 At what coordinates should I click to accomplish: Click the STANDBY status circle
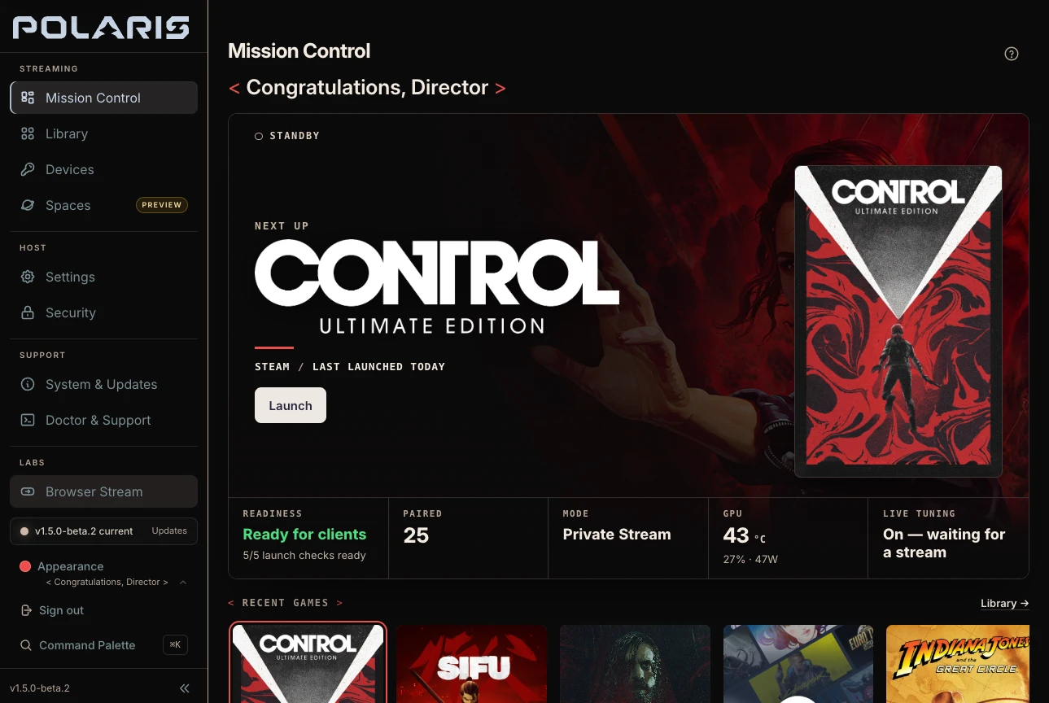[259, 136]
